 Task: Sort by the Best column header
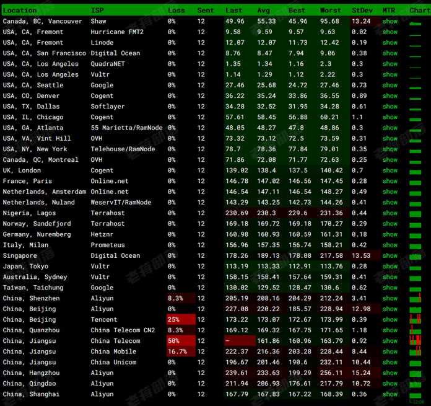(x=297, y=11)
